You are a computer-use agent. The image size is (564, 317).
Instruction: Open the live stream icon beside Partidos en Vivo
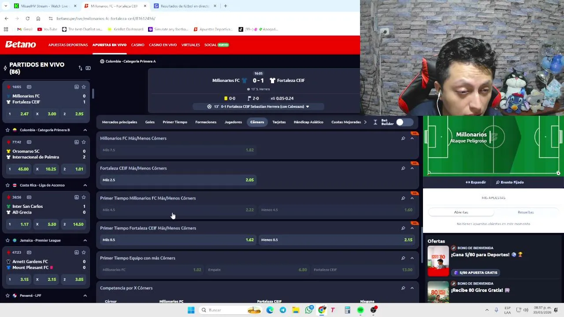point(88,68)
